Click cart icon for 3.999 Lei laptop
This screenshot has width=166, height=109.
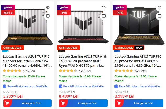tap(119, 103)
